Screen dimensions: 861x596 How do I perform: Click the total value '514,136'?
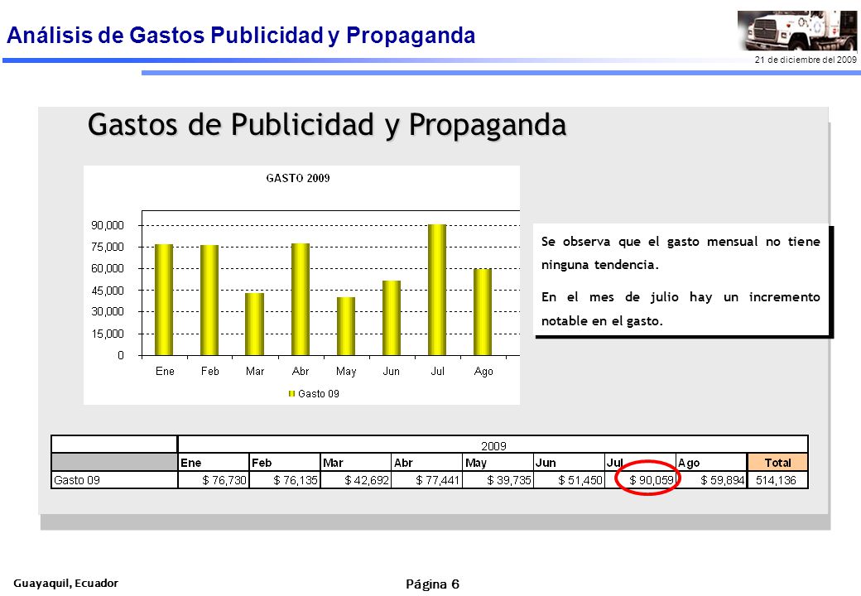[x=777, y=480]
